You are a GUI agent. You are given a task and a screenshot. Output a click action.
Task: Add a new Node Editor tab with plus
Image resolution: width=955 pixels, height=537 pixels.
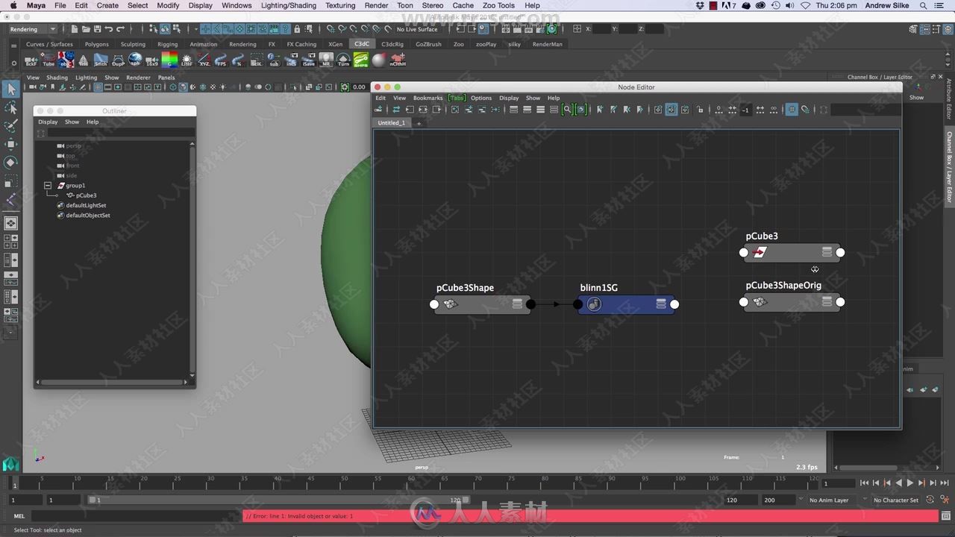pos(419,123)
